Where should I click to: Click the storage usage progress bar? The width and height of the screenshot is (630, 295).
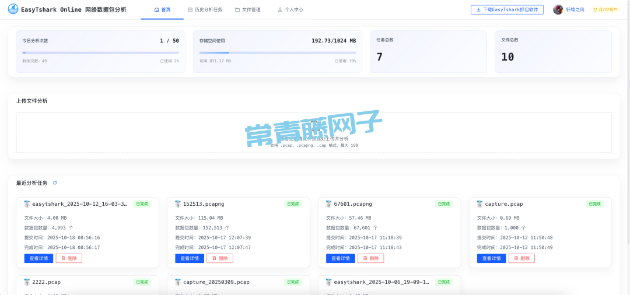coord(277,52)
